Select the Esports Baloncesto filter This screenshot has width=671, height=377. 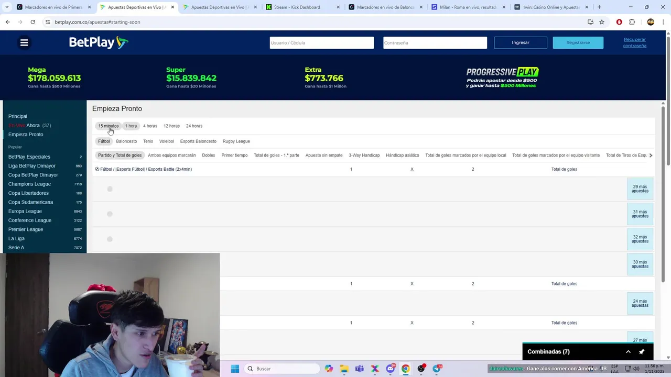pos(198,141)
